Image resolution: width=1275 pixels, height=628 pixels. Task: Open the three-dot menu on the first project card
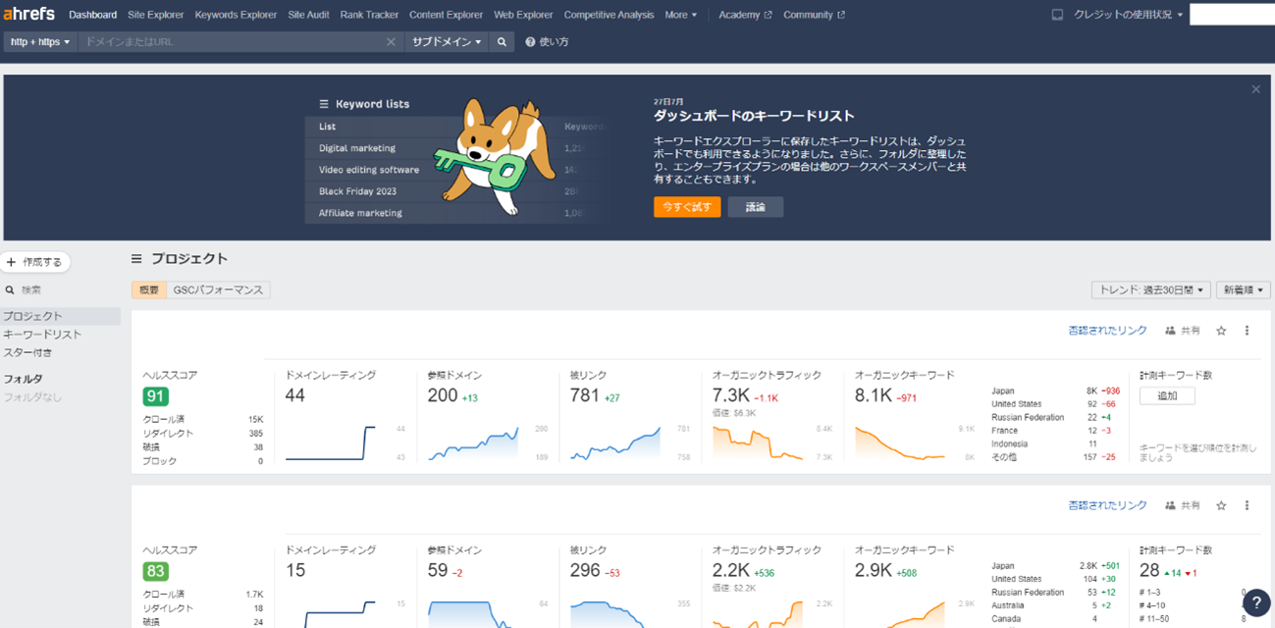point(1247,330)
